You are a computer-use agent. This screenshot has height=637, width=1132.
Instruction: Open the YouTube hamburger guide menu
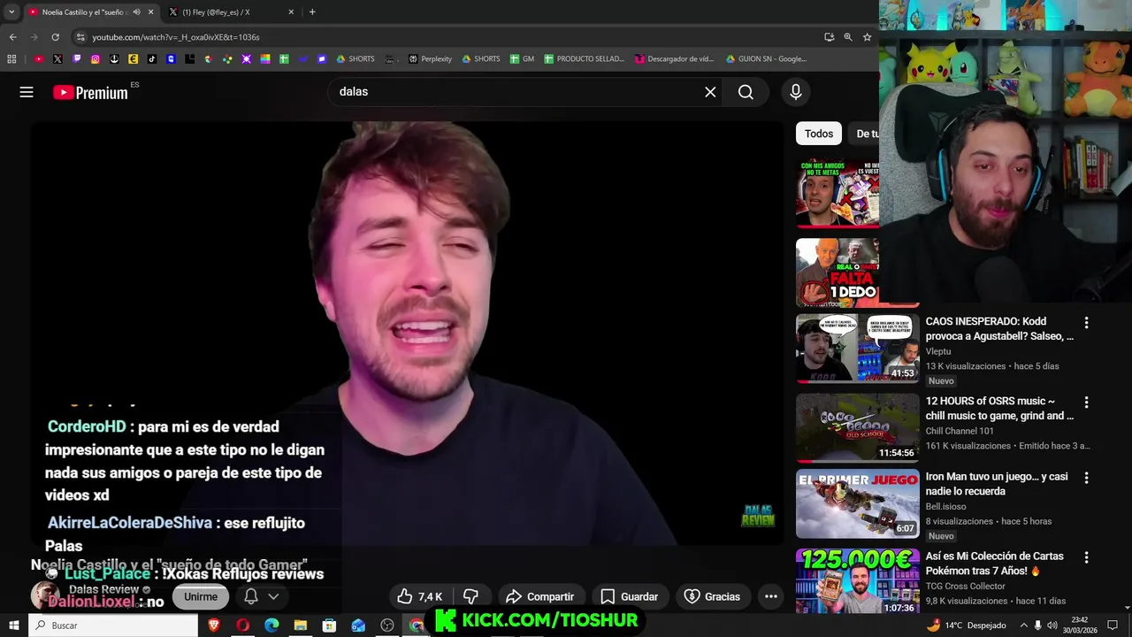pyautogui.click(x=27, y=92)
